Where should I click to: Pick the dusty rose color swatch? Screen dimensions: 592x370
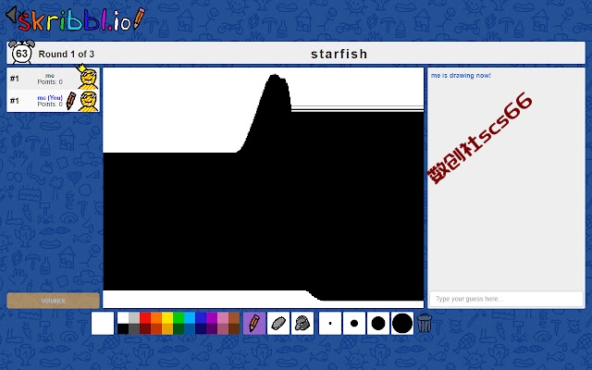coord(223,329)
